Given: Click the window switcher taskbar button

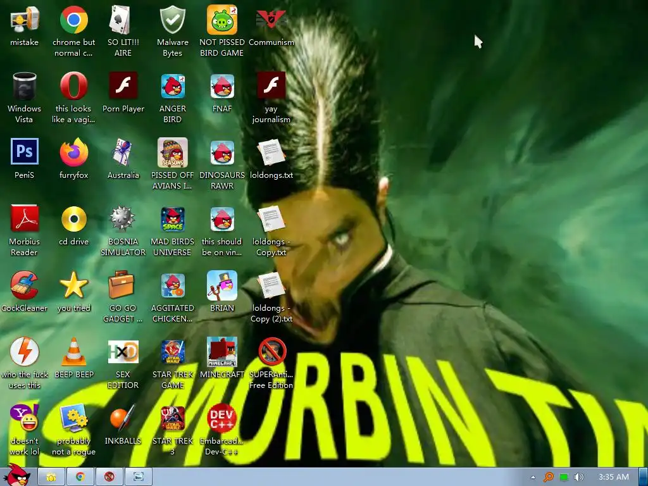Looking at the screenshot, I should pyautogui.click(x=139, y=477).
